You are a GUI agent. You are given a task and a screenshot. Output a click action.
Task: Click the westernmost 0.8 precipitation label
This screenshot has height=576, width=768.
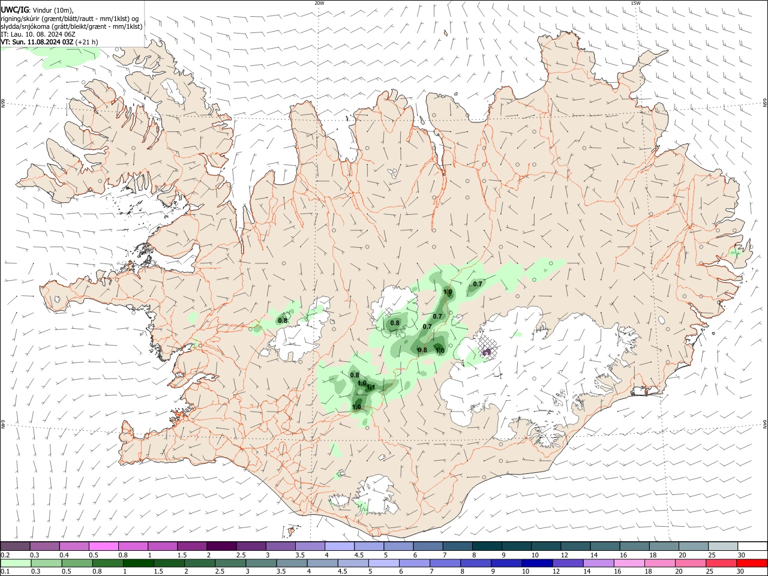tap(283, 320)
